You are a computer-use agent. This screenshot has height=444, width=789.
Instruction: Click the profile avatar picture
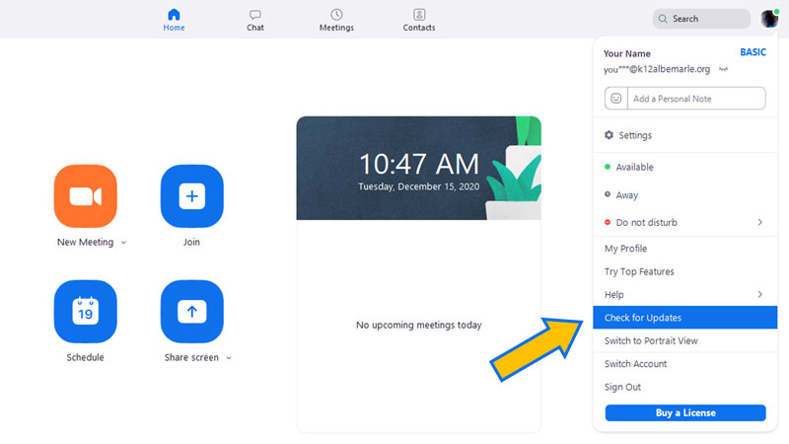tap(769, 19)
